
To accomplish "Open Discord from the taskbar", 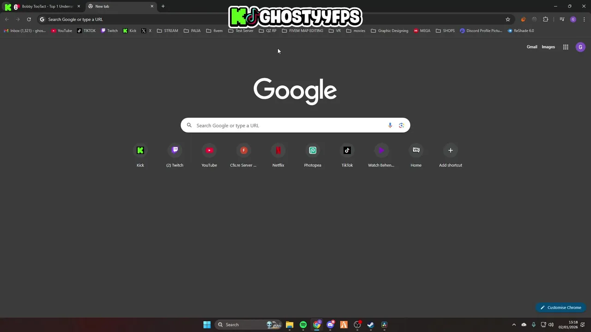I will [x=330, y=325].
